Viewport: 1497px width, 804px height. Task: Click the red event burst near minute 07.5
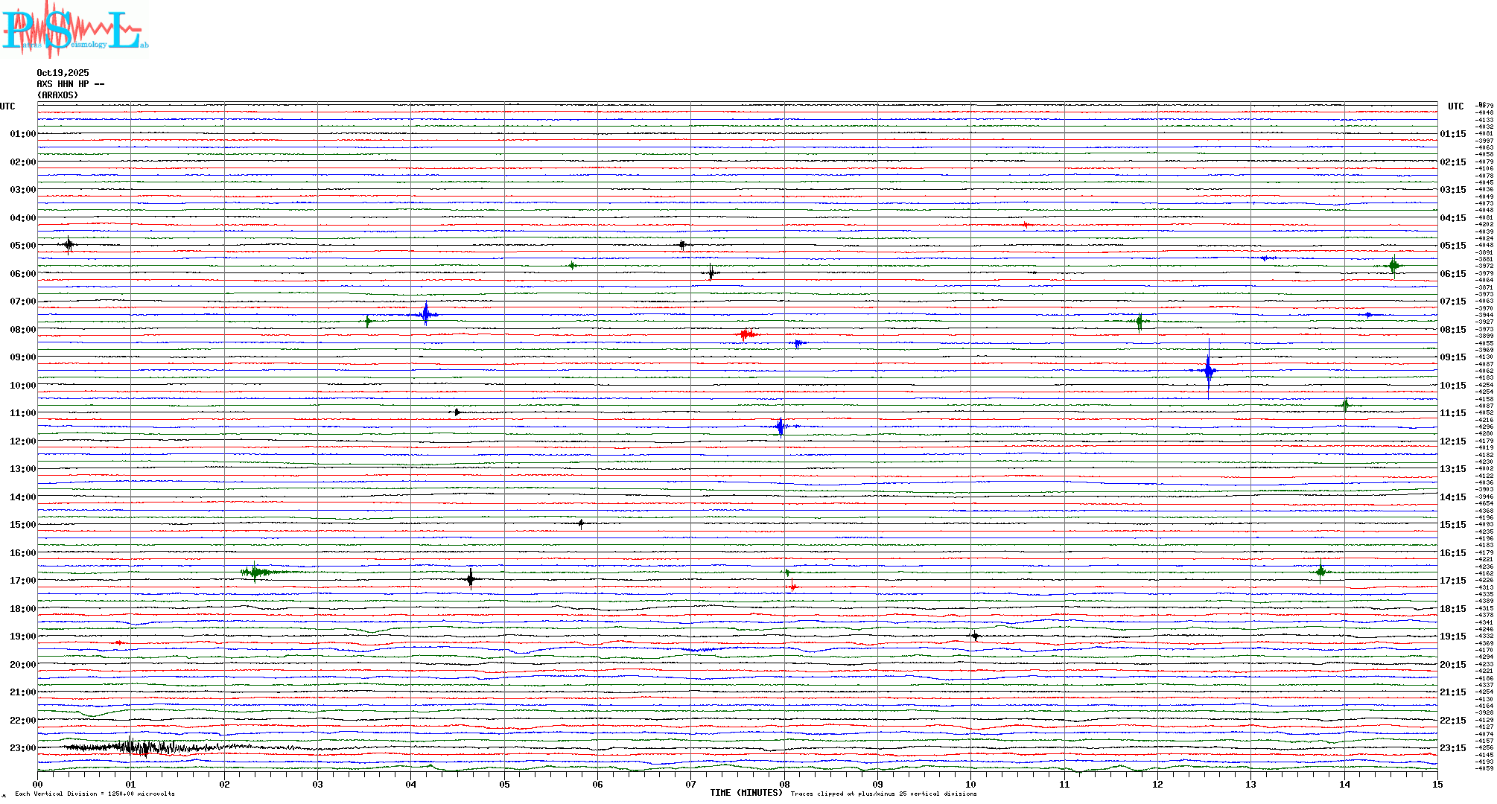pyautogui.click(x=747, y=334)
